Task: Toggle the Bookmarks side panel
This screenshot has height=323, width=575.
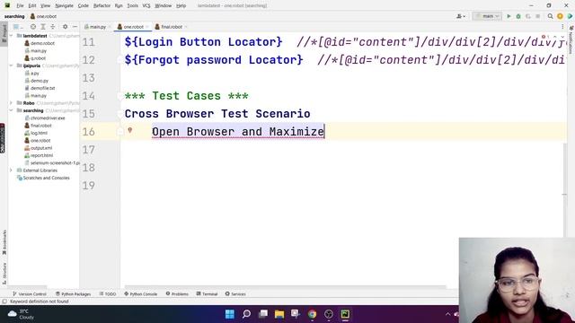Action: (4, 242)
